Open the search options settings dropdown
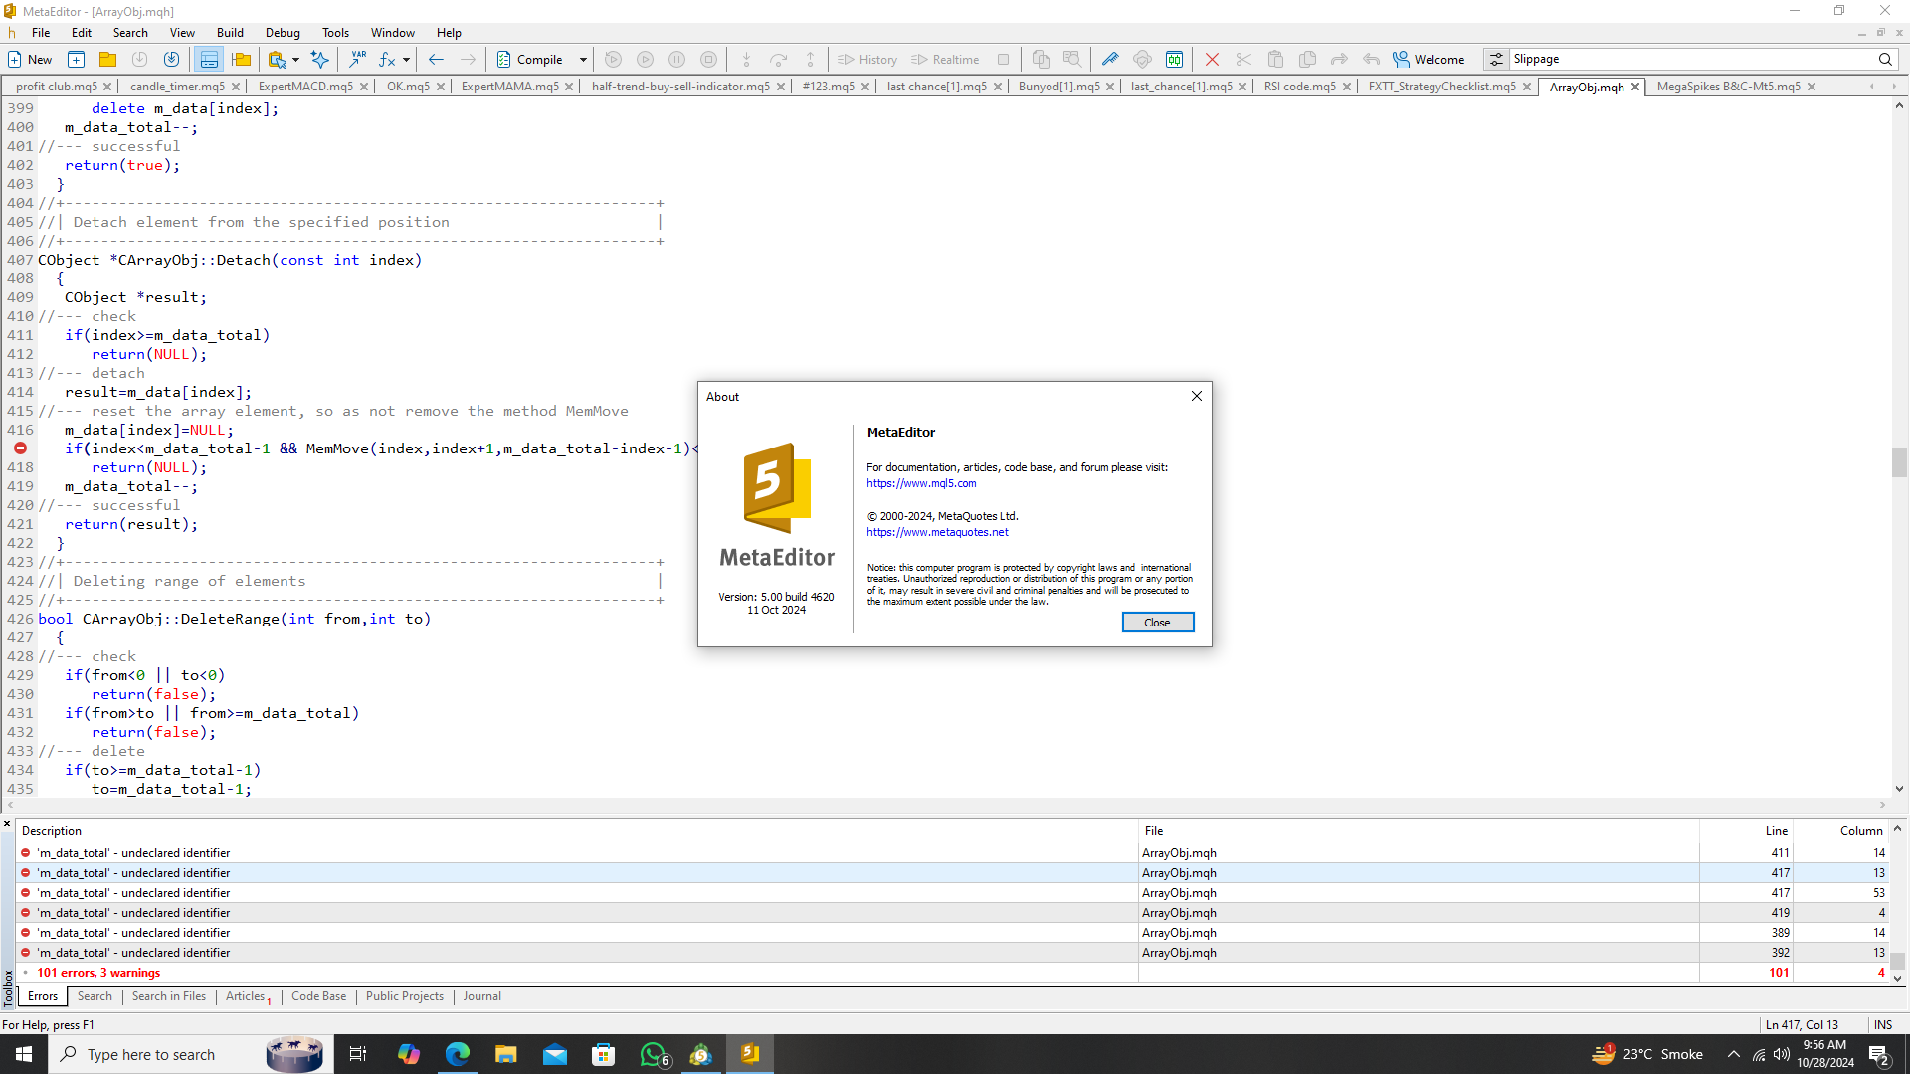This screenshot has width=1910, height=1074. coord(1496,60)
